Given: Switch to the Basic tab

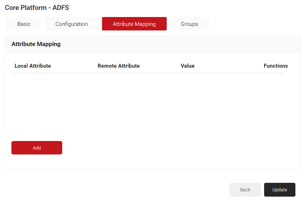Looking at the screenshot, I should pos(24,24).
